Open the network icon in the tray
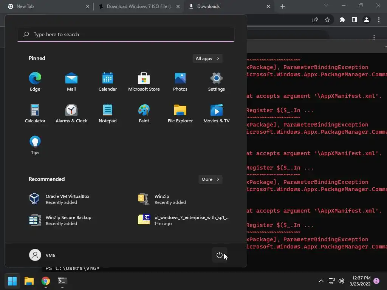The height and width of the screenshot is (290, 387). coord(332,281)
